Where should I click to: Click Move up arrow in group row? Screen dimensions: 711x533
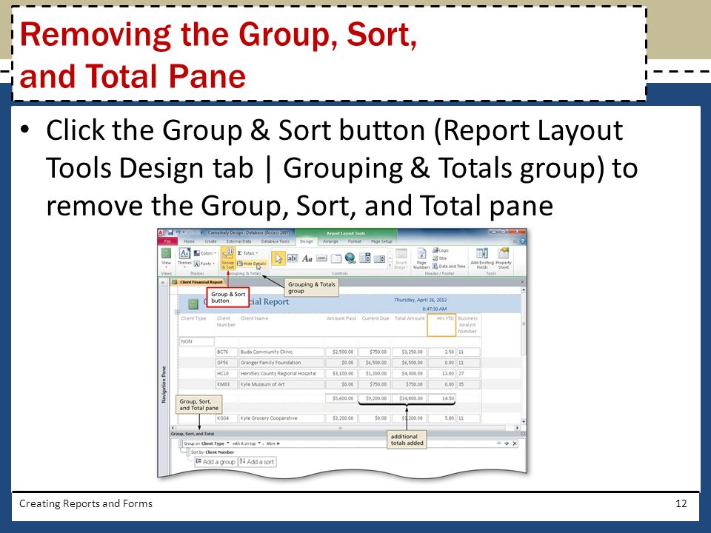pos(498,443)
